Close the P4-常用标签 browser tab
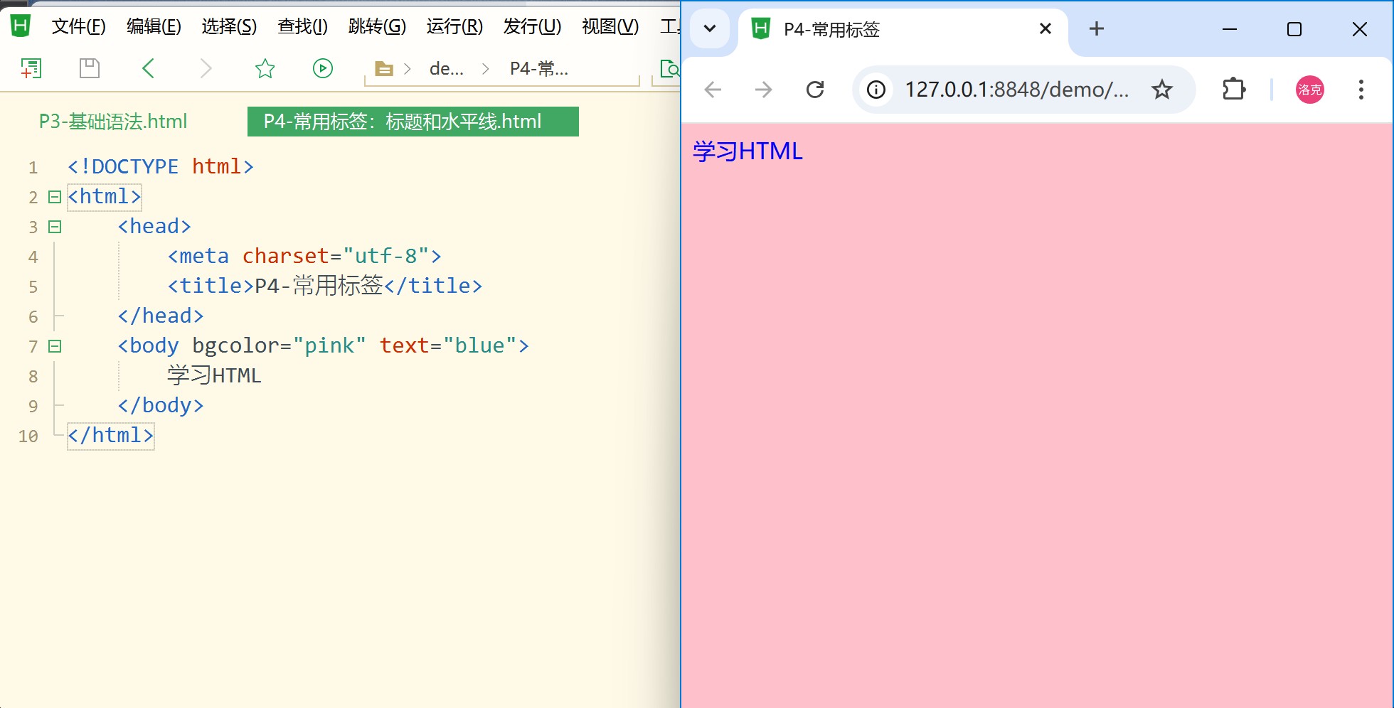 click(1045, 28)
